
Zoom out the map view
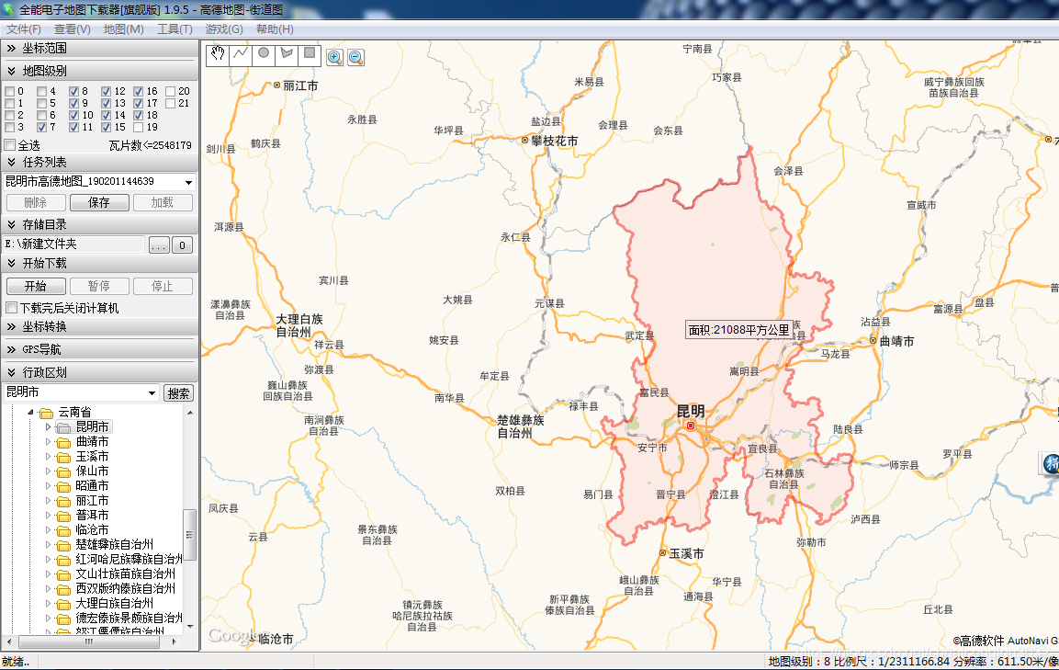356,58
